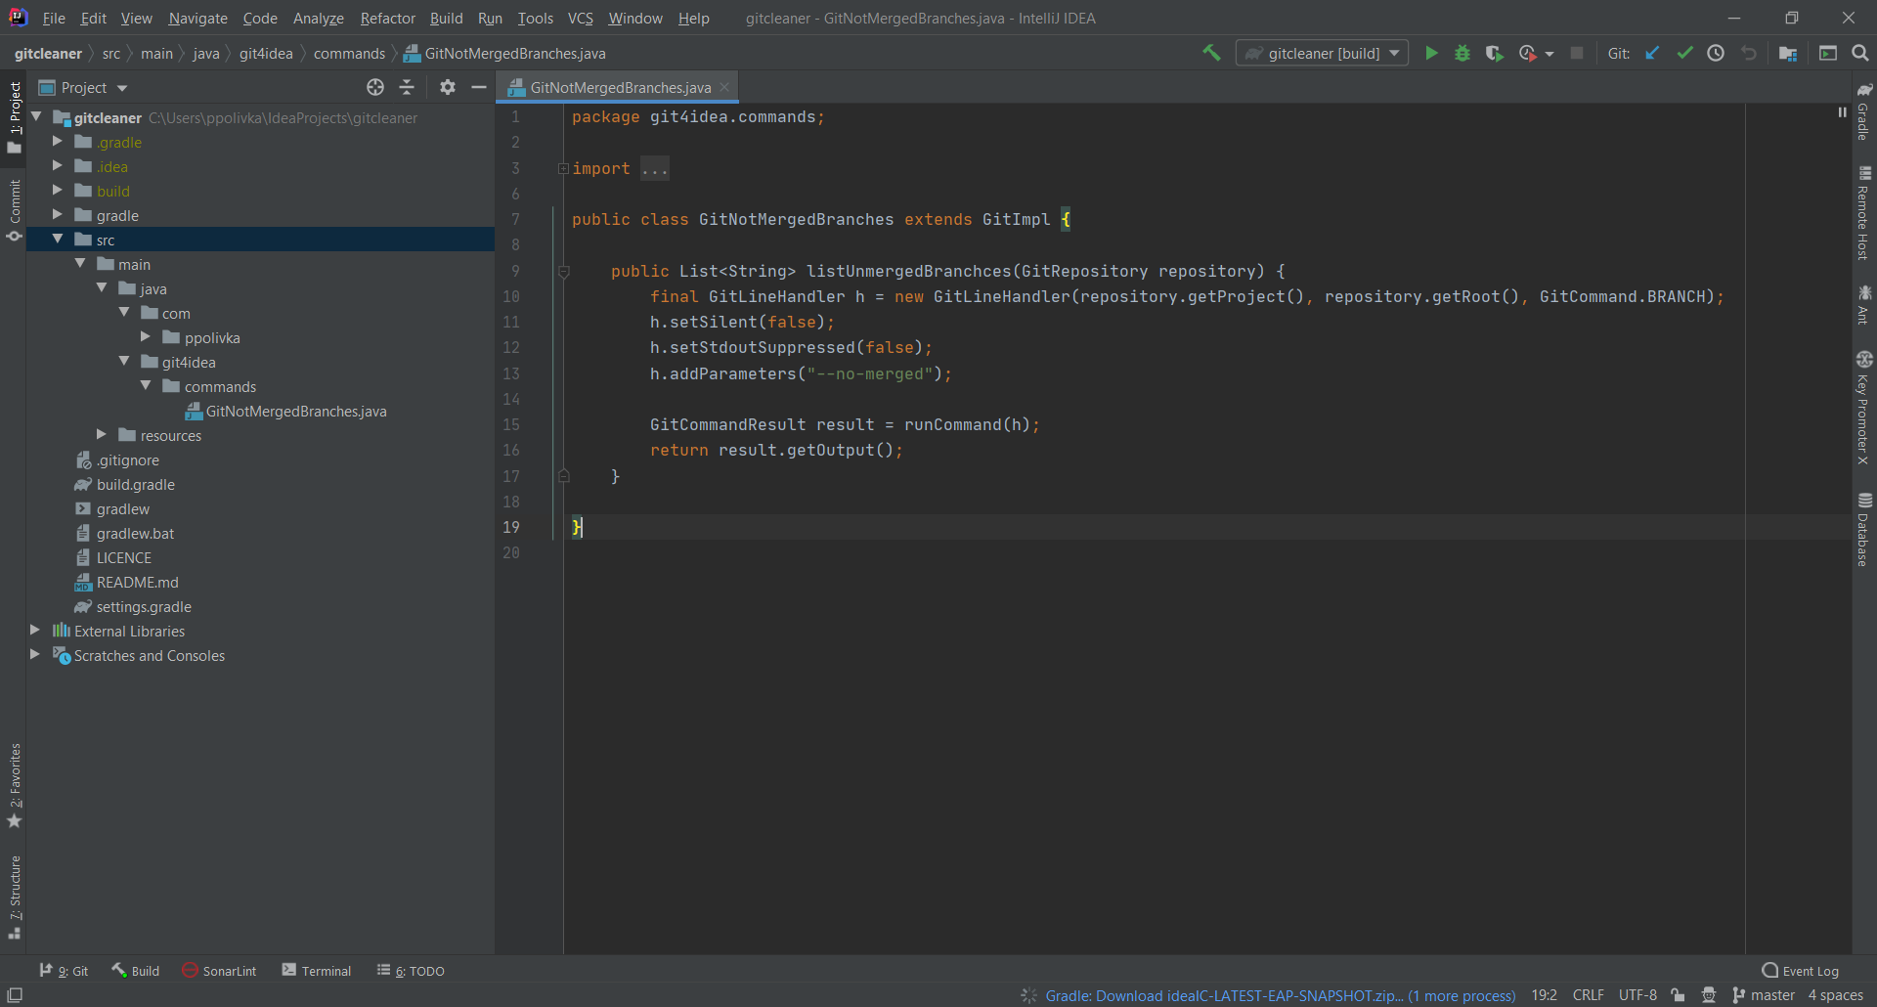Toggle the Gradle tool window
Viewport: 1877px width, 1007px height.
coord(1863,112)
